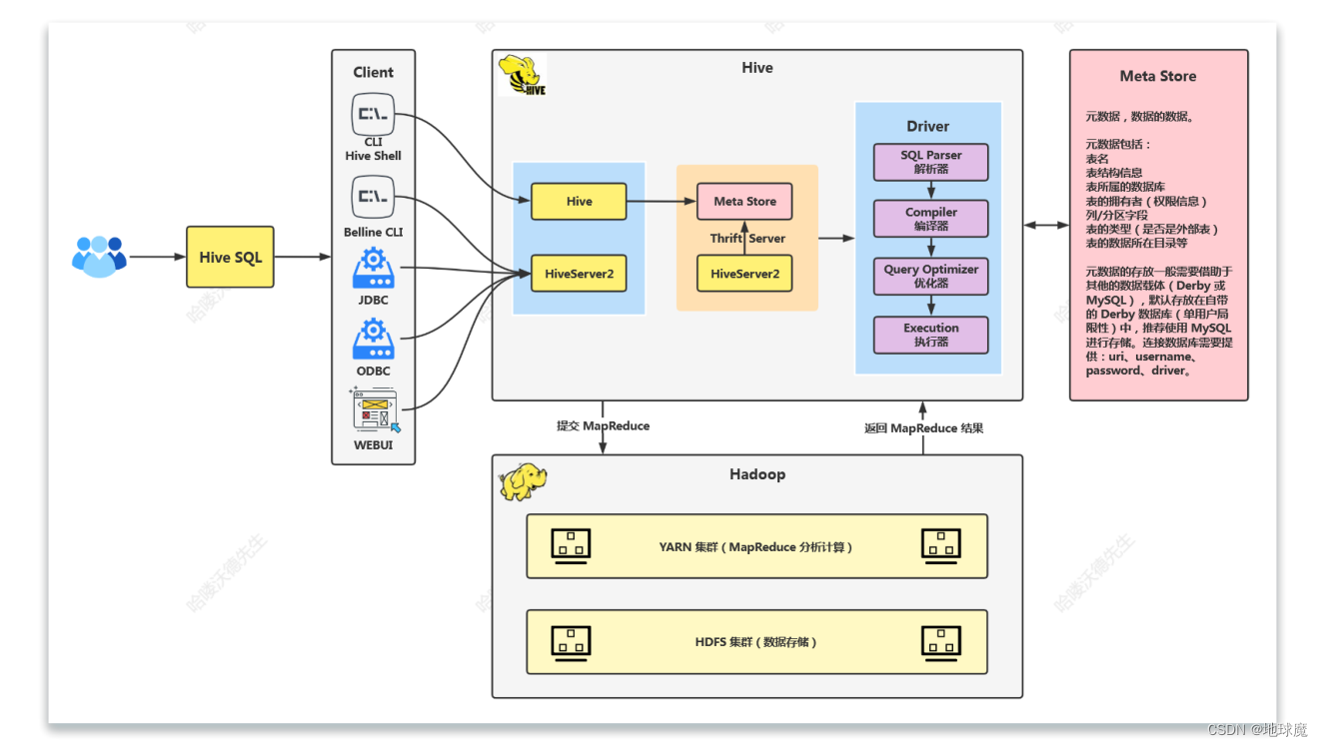Image resolution: width=1323 pixels, height=746 pixels.
Task: Select HiveServer2 box in the blue panel
Action: pyautogui.click(x=579, y=273)
